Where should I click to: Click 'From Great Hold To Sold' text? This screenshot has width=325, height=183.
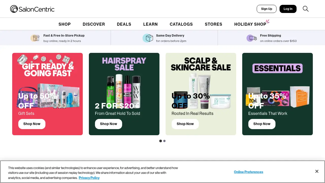click(118, 113)
